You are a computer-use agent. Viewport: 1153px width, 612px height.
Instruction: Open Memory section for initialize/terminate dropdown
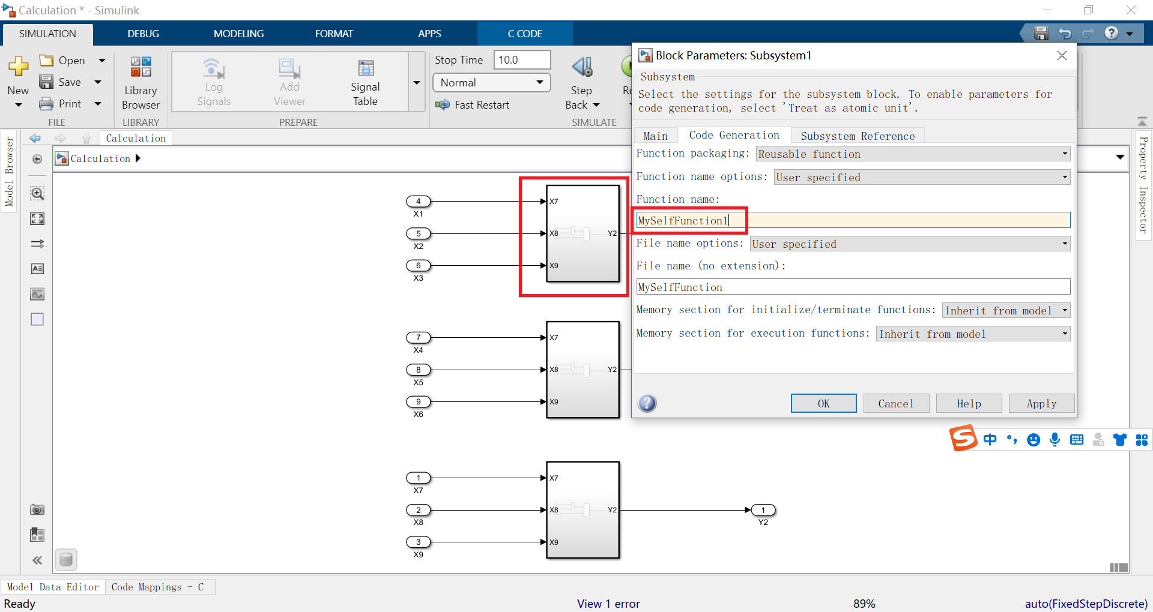click(x=1006, y=310)
